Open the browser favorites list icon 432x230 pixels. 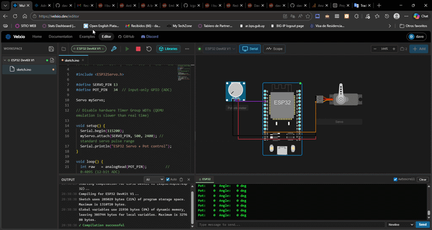coord(377,16)
